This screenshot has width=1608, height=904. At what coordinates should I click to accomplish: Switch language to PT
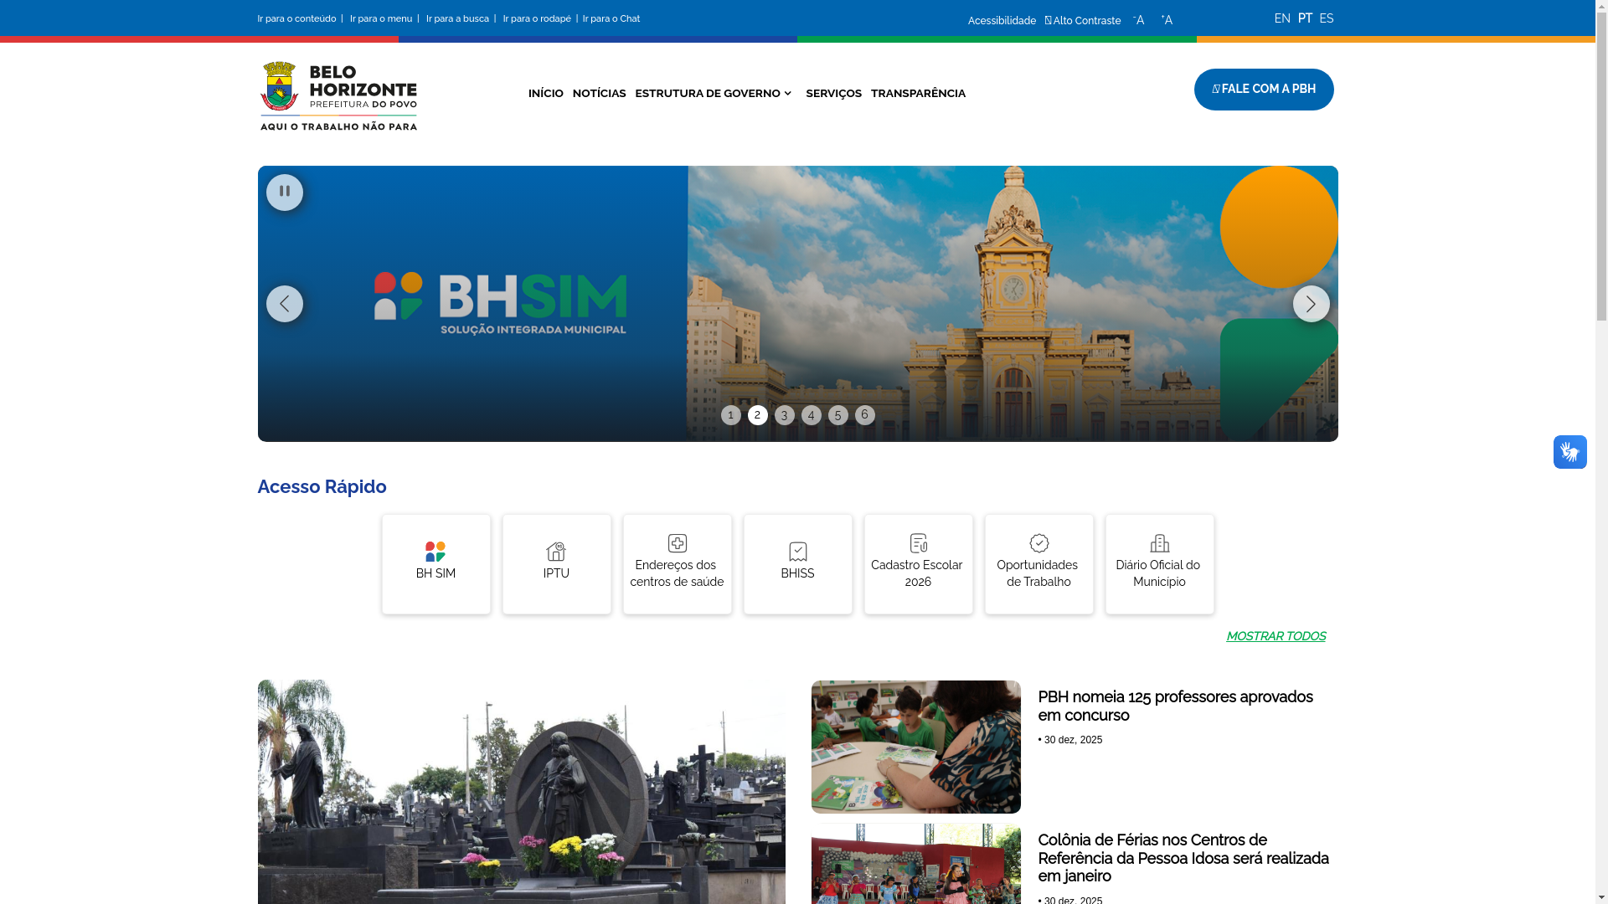1305,18
